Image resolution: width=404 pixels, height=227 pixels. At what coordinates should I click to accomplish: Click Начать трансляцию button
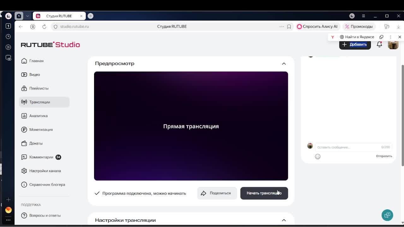coord(264,193)
